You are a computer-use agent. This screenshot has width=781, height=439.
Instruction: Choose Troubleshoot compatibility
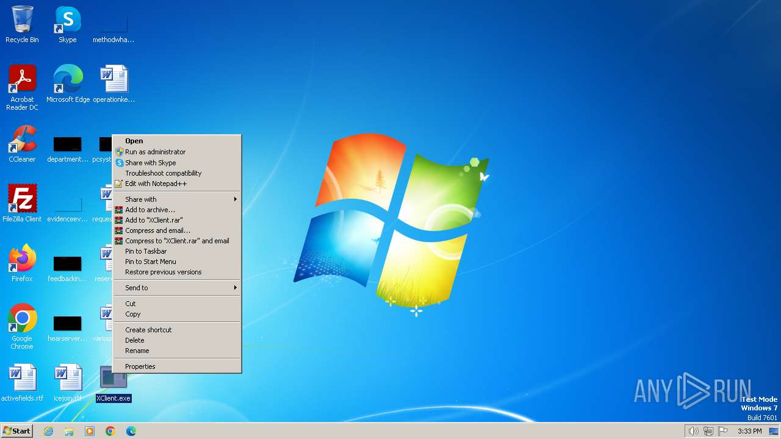177,173
